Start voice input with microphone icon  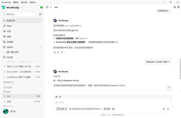[x=164, y=109]
